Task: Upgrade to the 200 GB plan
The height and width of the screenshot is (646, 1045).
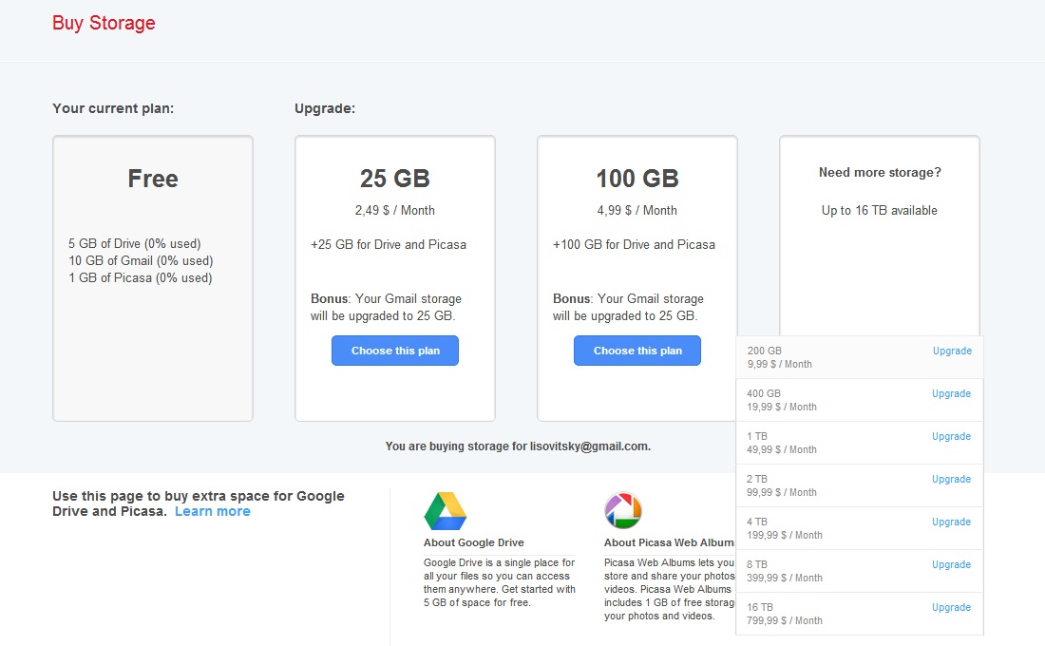Action: coord(952,351)
